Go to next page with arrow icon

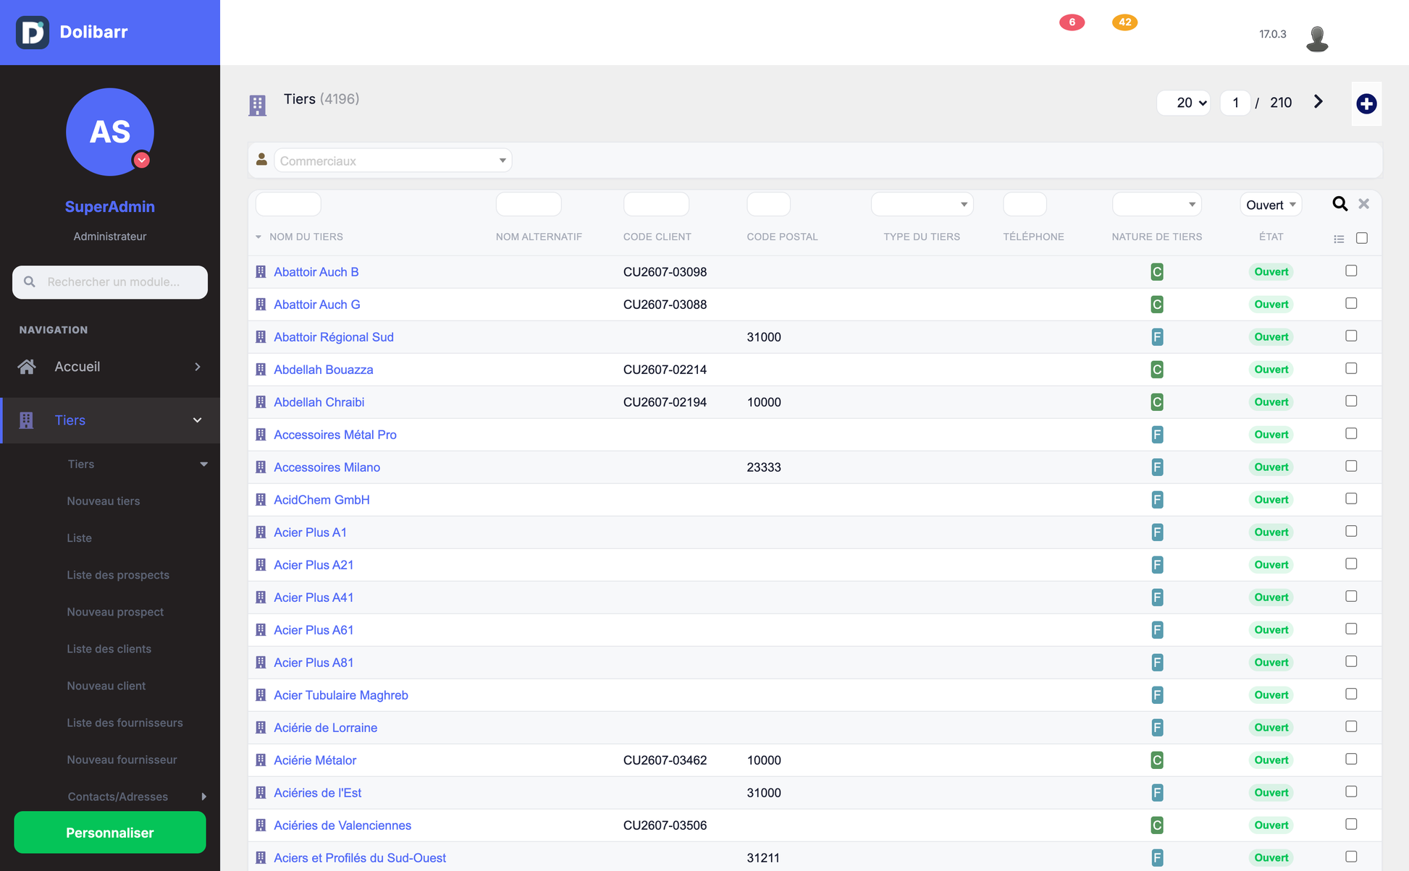click(x=1318, y=102)
